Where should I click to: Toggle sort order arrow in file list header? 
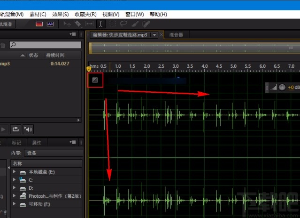(x=23, y=55)
